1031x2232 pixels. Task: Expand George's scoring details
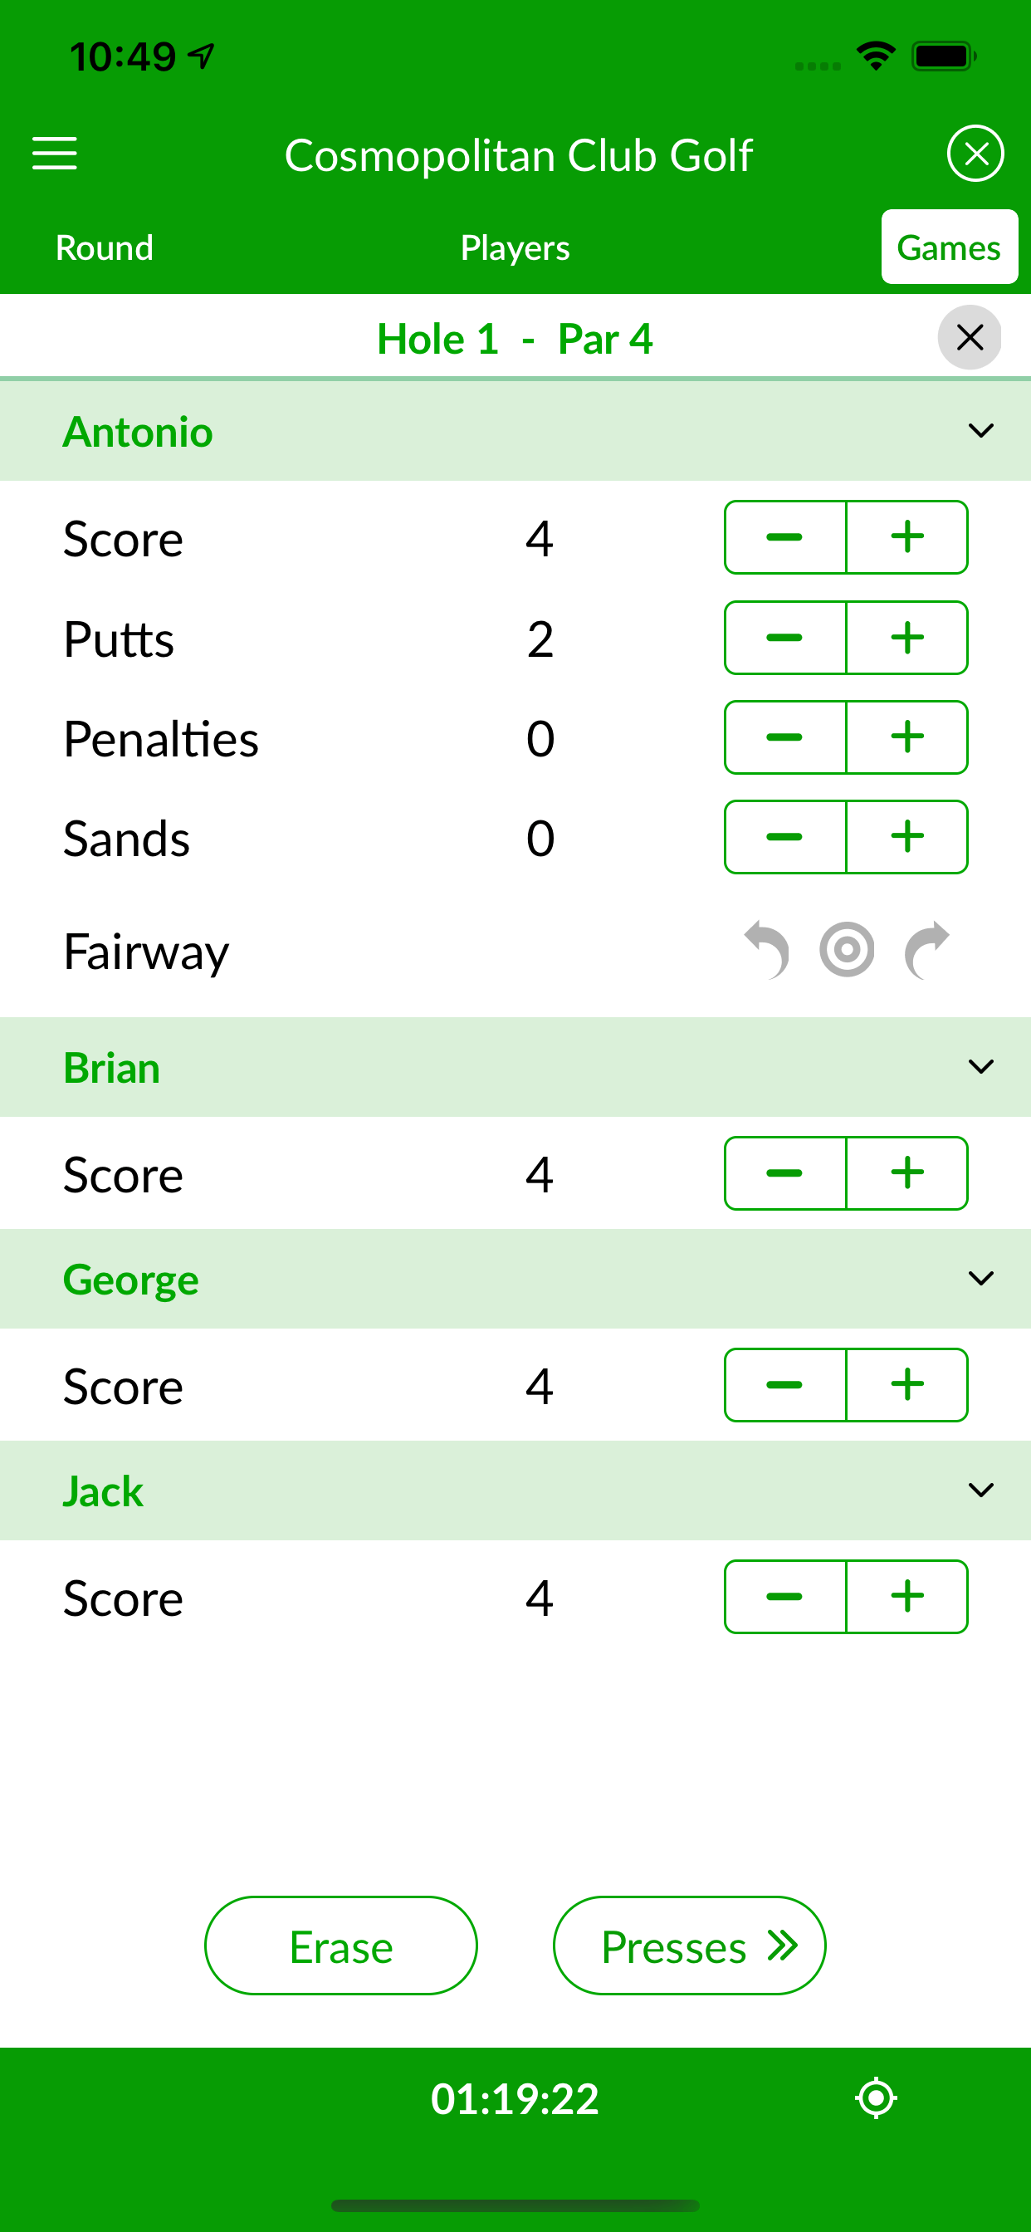[980, 1277]
